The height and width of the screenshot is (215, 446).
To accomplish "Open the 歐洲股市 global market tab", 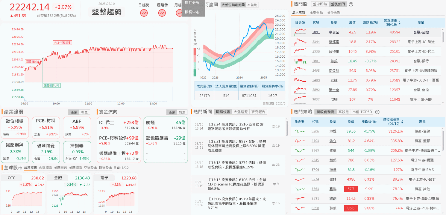I will pos(105,168).
